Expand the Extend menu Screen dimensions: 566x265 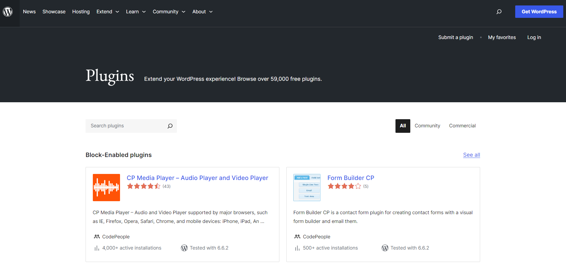tap(108, 12)
